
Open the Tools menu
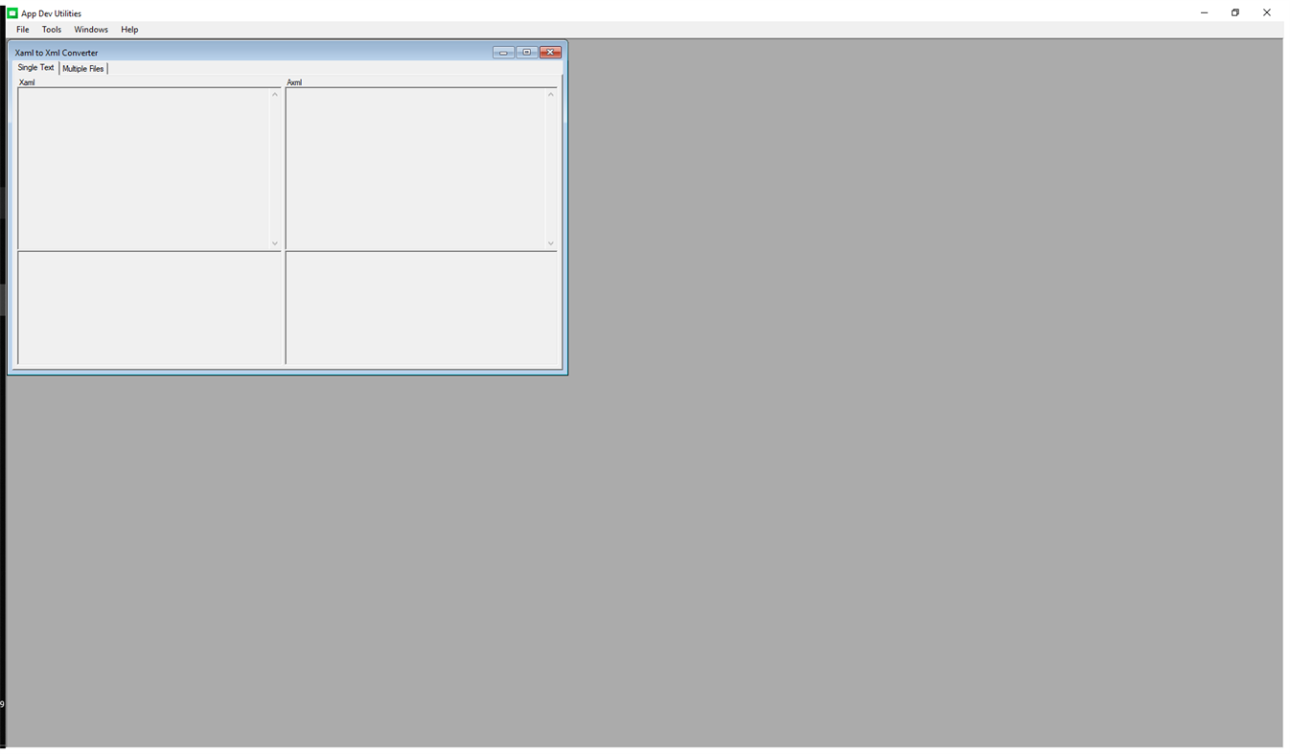[x=51, y=29]
